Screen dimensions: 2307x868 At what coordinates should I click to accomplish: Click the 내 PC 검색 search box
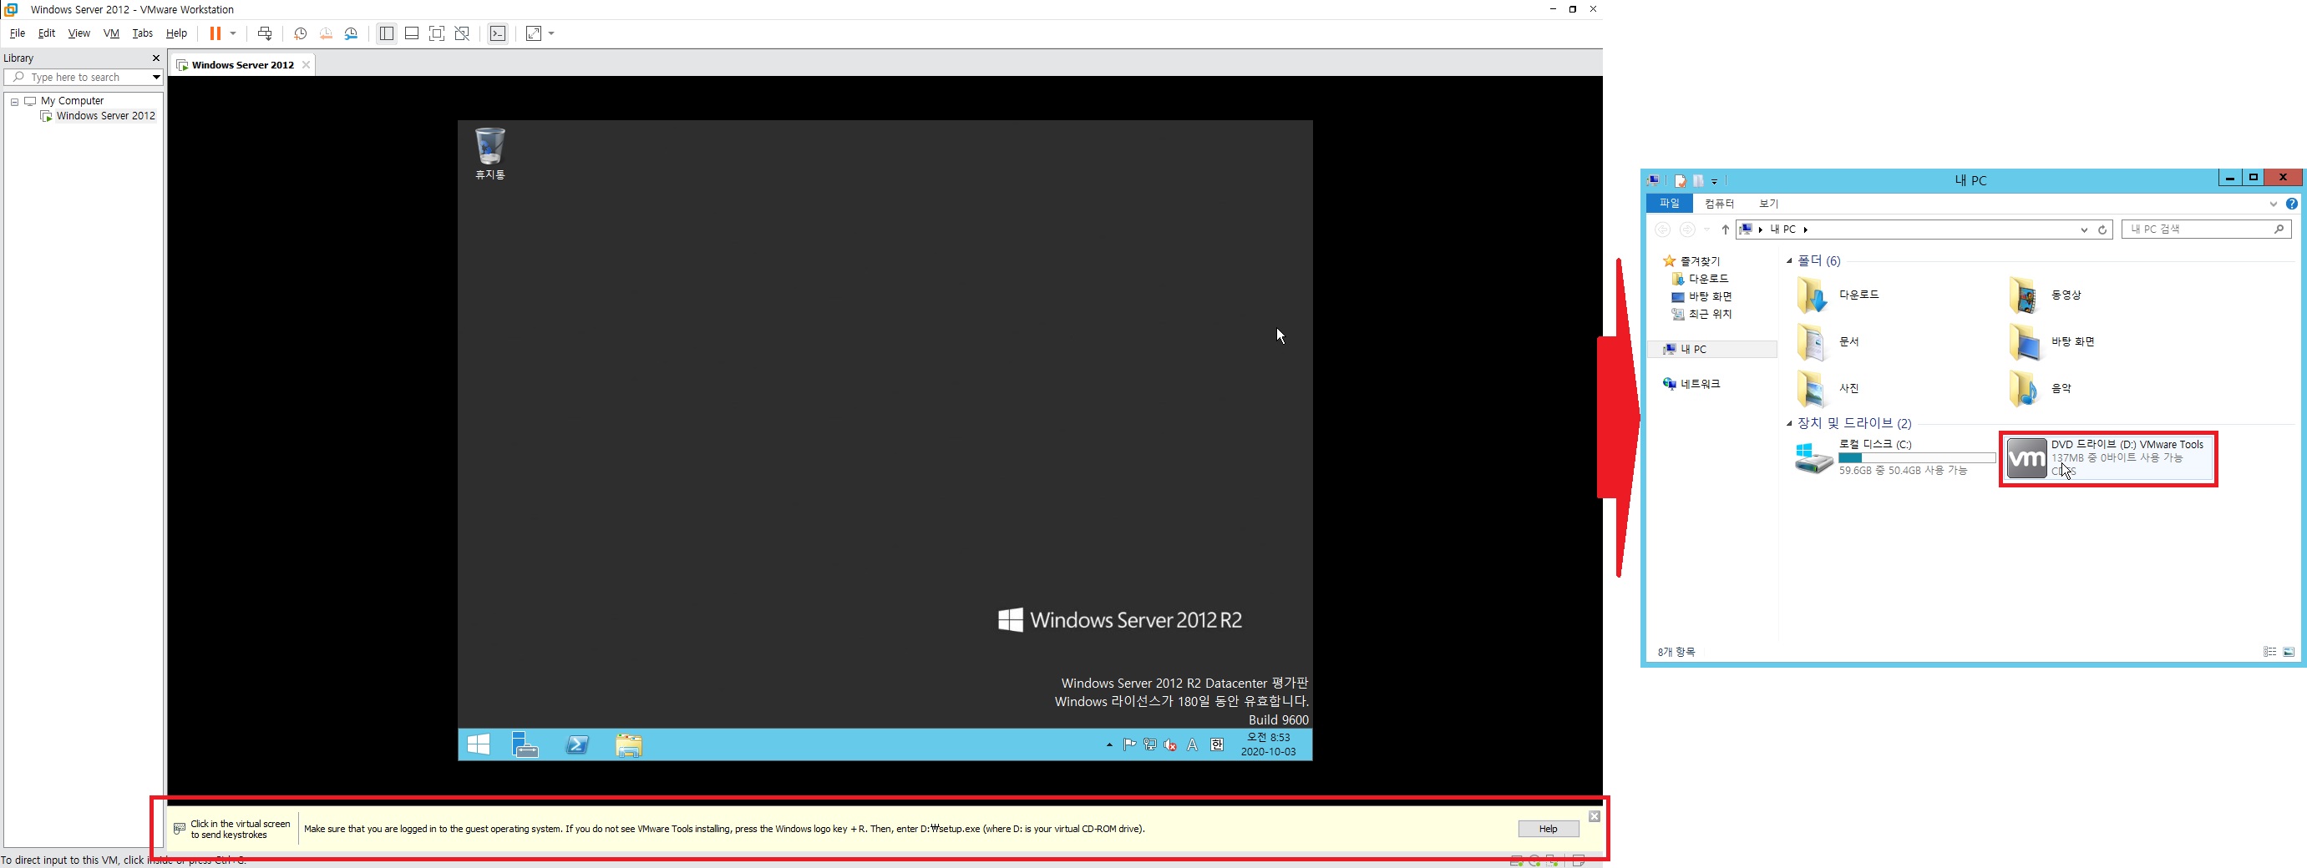pos(2206,230)
